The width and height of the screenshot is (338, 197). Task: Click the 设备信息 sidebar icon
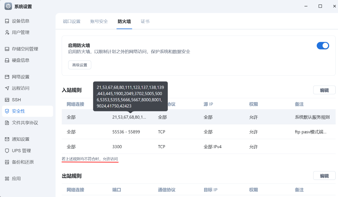tap(7, 21)
